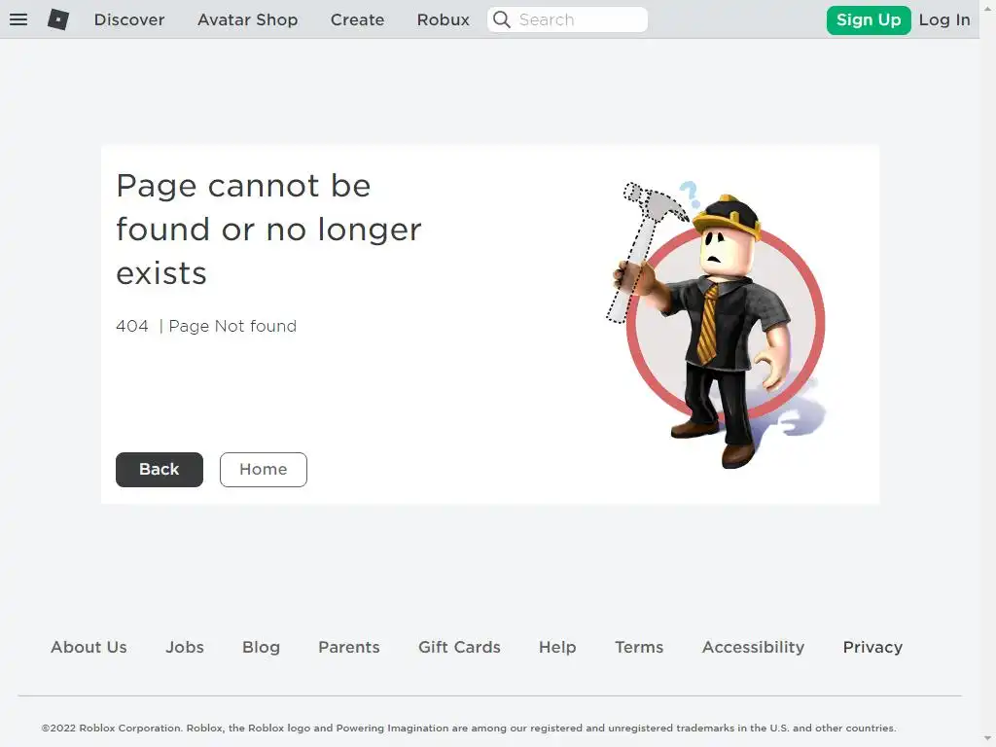Click the Home button
The width and height of the screenshot is (996, 747).
[263, 470]
